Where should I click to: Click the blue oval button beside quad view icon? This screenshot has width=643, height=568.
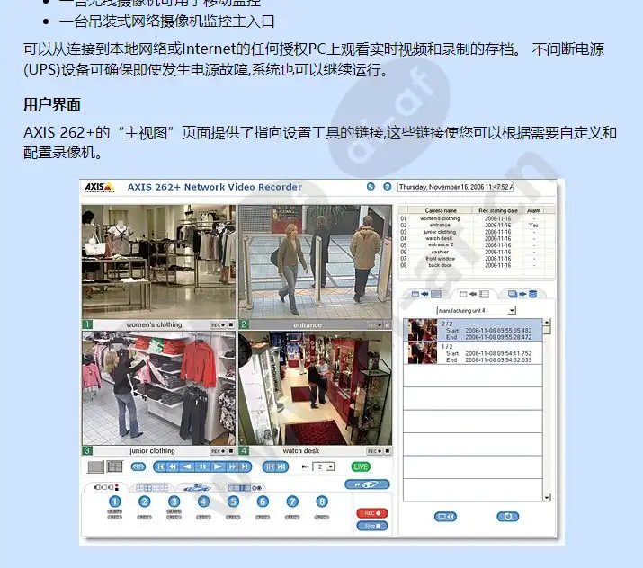[138, 466]
